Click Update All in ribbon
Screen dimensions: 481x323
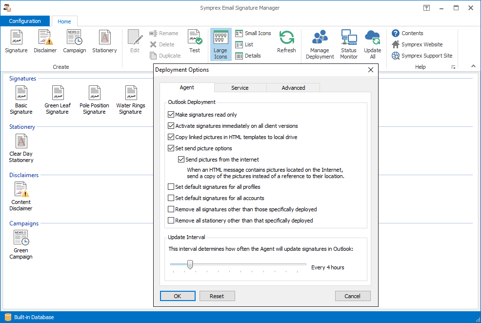click(x=372, y=44)
